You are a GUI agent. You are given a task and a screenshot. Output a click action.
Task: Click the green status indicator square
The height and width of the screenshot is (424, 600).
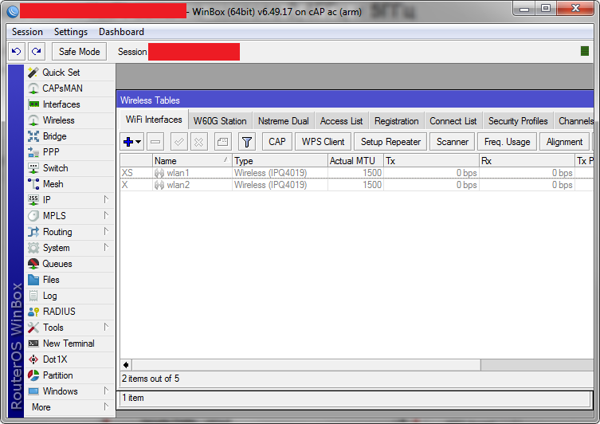pos(584,51)
